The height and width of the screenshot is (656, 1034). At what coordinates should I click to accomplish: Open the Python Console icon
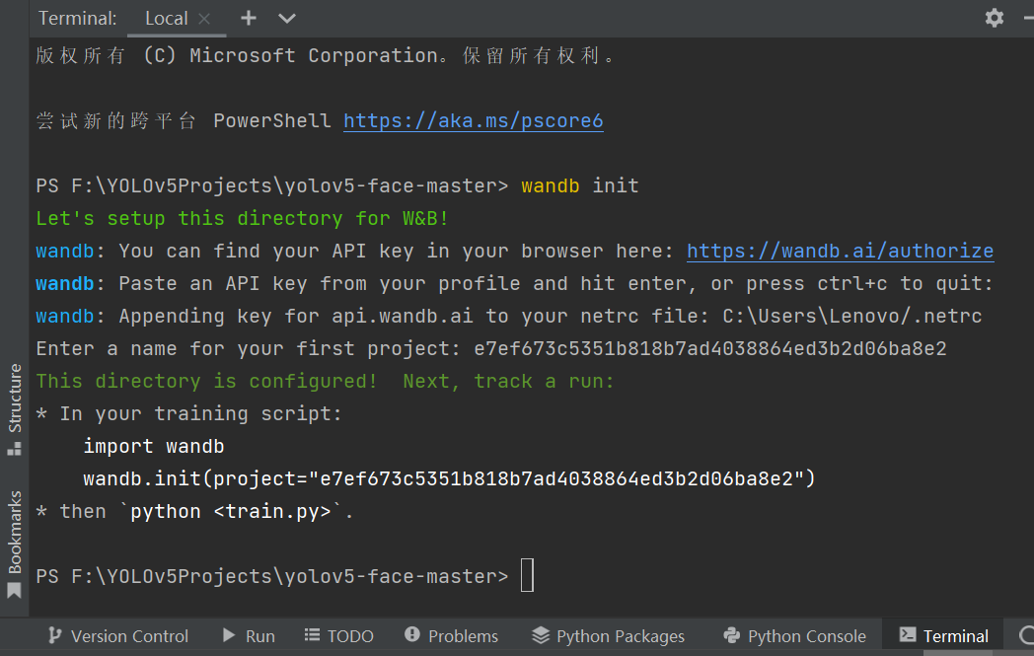(x=793, y=635)
